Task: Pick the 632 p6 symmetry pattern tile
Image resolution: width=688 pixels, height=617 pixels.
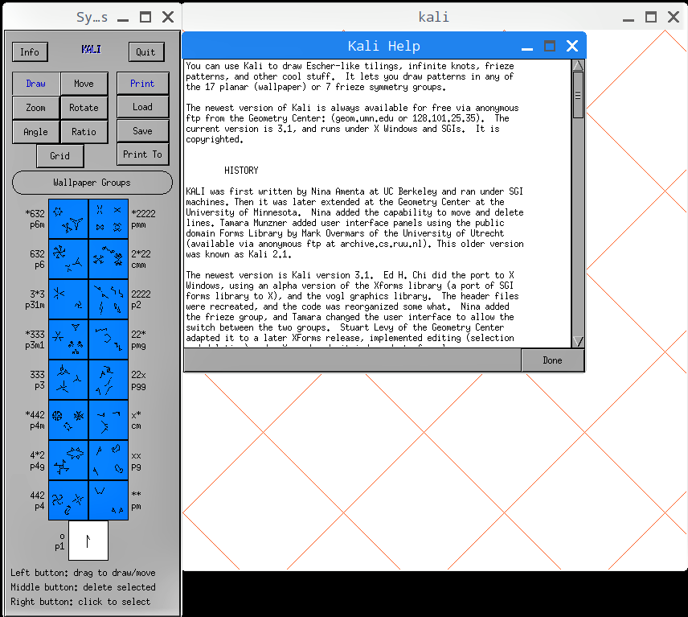Action: pos(68,259)
